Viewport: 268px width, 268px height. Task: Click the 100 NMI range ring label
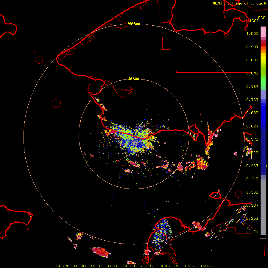coord(134,24)
